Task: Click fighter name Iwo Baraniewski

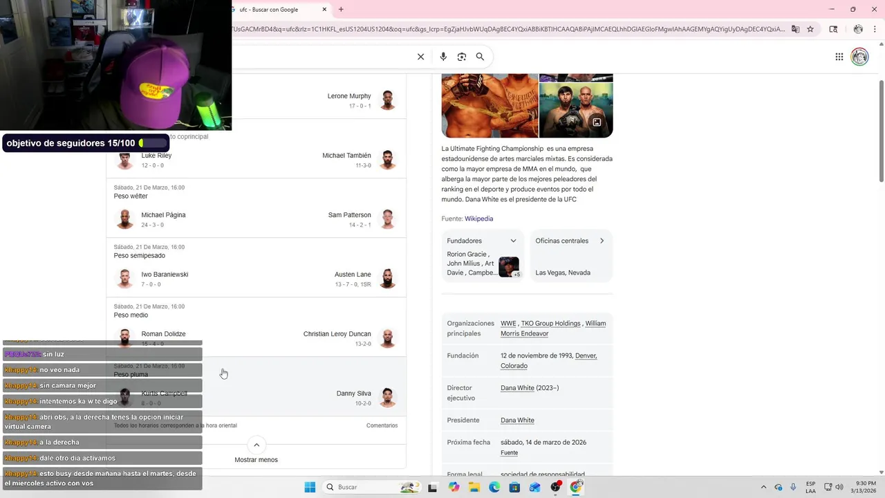Action: (165, 275)
